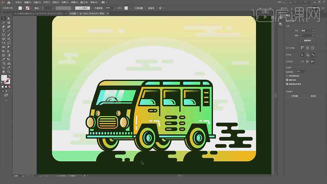This screenshot has width=327, height=184.
Task: Toggle smart guides icon
Action: click(x=312, y=55)
